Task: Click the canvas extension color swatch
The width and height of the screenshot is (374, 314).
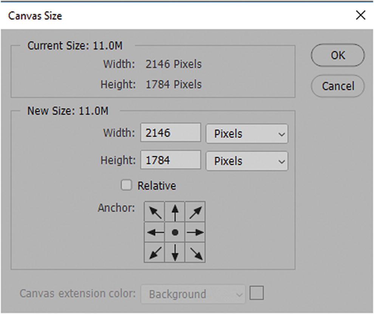Action: (257, 293)
